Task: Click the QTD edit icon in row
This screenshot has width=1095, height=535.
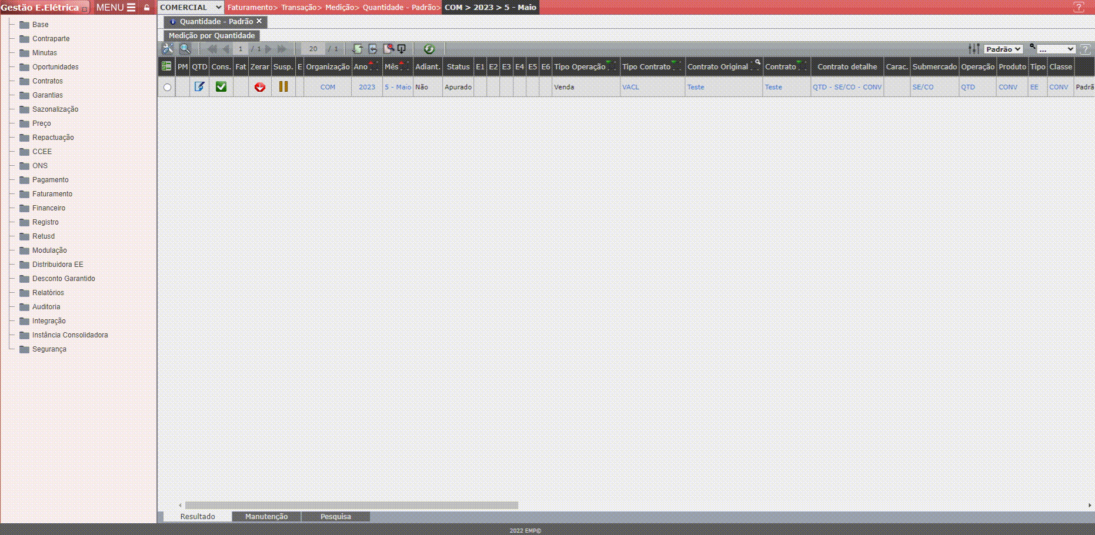Action: point(199,87)
